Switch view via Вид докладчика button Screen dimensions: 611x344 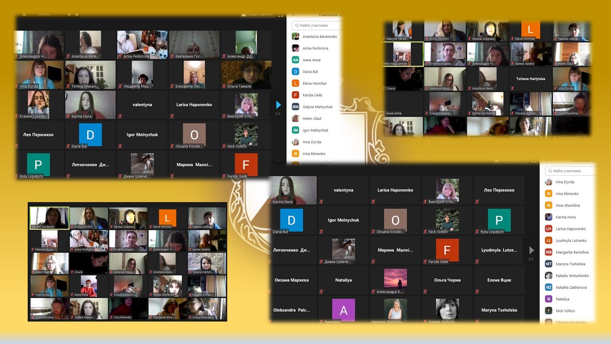(258, 15)
